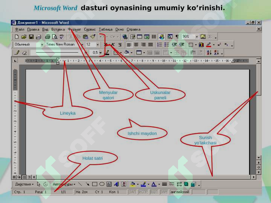This screenshot has height=203, width=271.
Task: Sort ascending with the A-Я icon
Action: pos(209,53)
